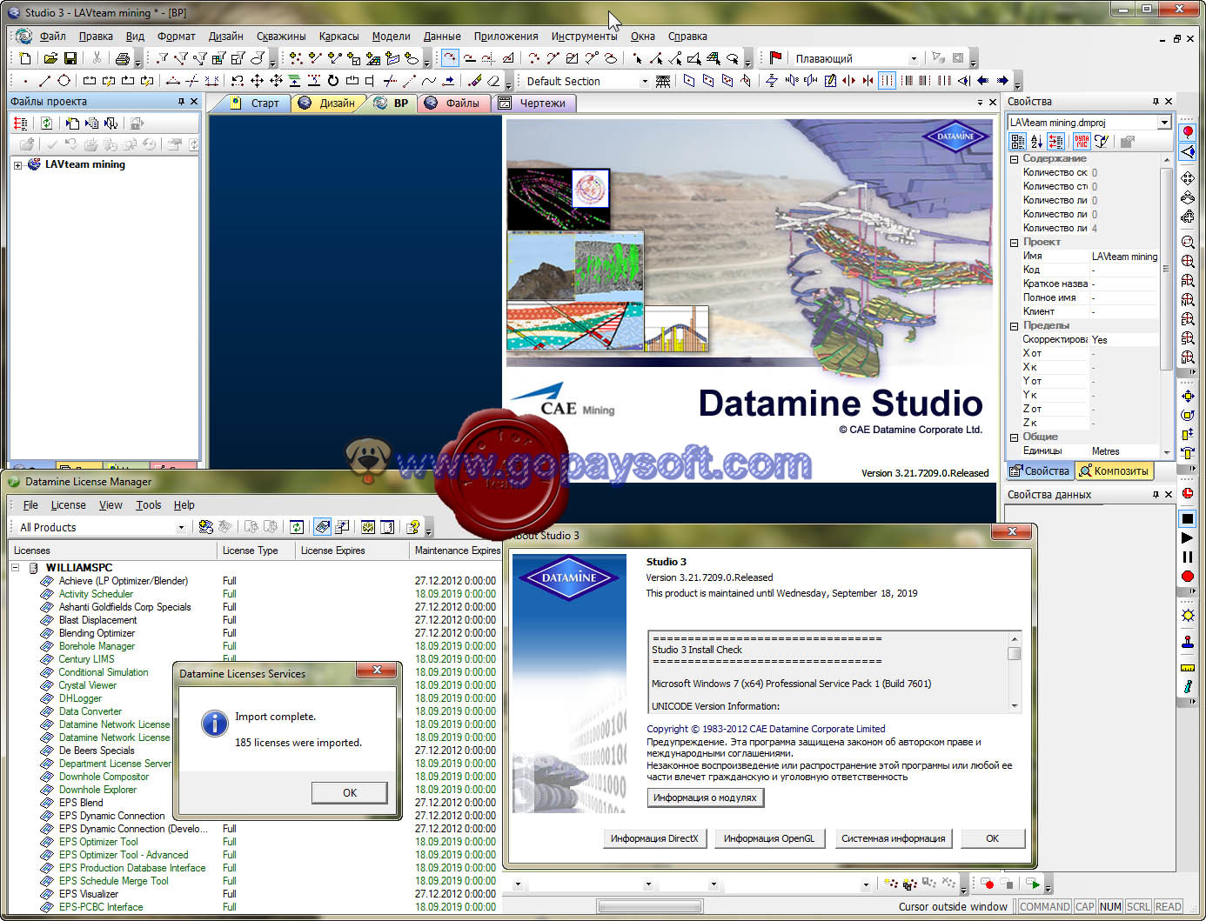The image size is (1206, 921).
Task: Collapse the Проект section in Свойства panel
Action: point(1015,242)
